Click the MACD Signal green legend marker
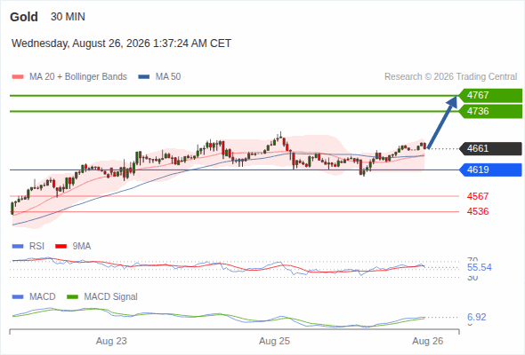This screenshot has height=355, width=525. pos(72,297)
